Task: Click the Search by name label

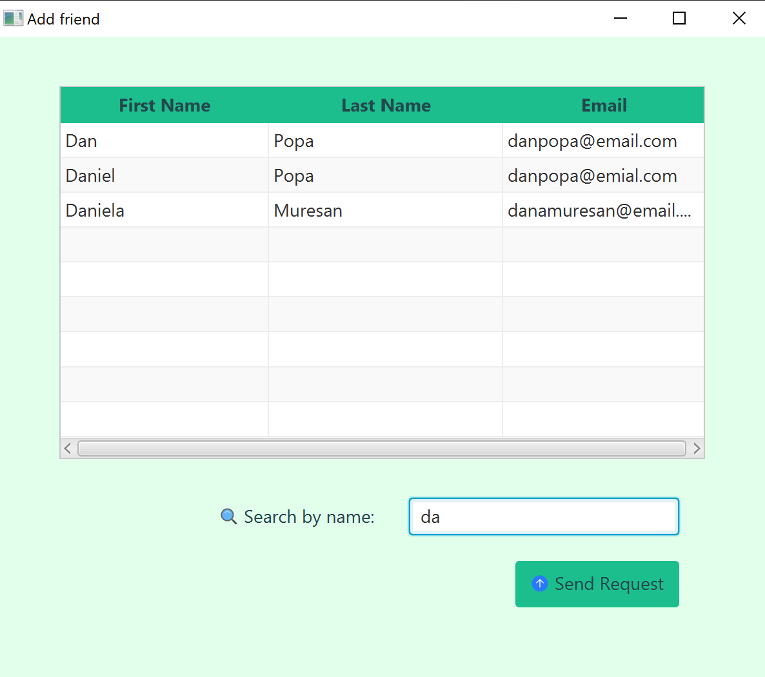Action: [309, 516]
